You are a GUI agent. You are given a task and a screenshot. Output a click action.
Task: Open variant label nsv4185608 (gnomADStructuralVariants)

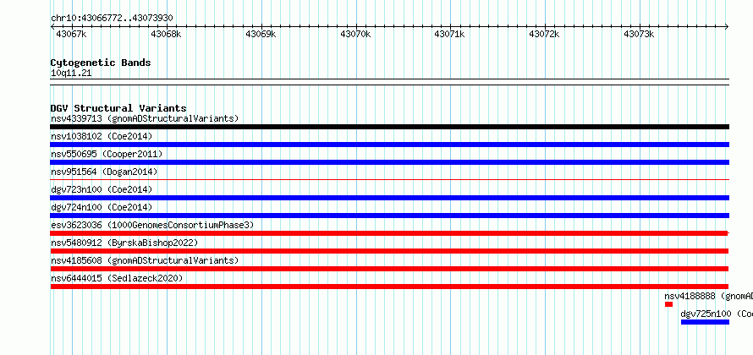[x=145, y=260]
